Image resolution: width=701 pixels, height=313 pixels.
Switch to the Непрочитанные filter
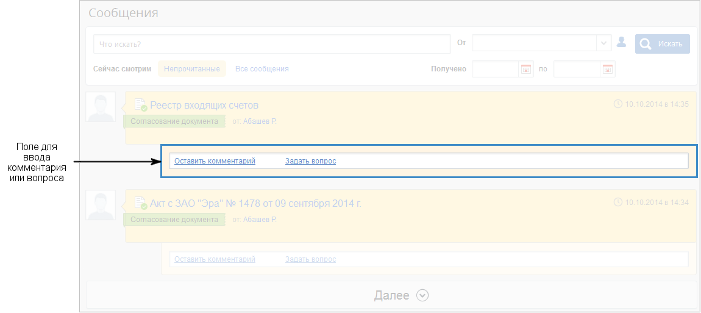tap(191, 69)
